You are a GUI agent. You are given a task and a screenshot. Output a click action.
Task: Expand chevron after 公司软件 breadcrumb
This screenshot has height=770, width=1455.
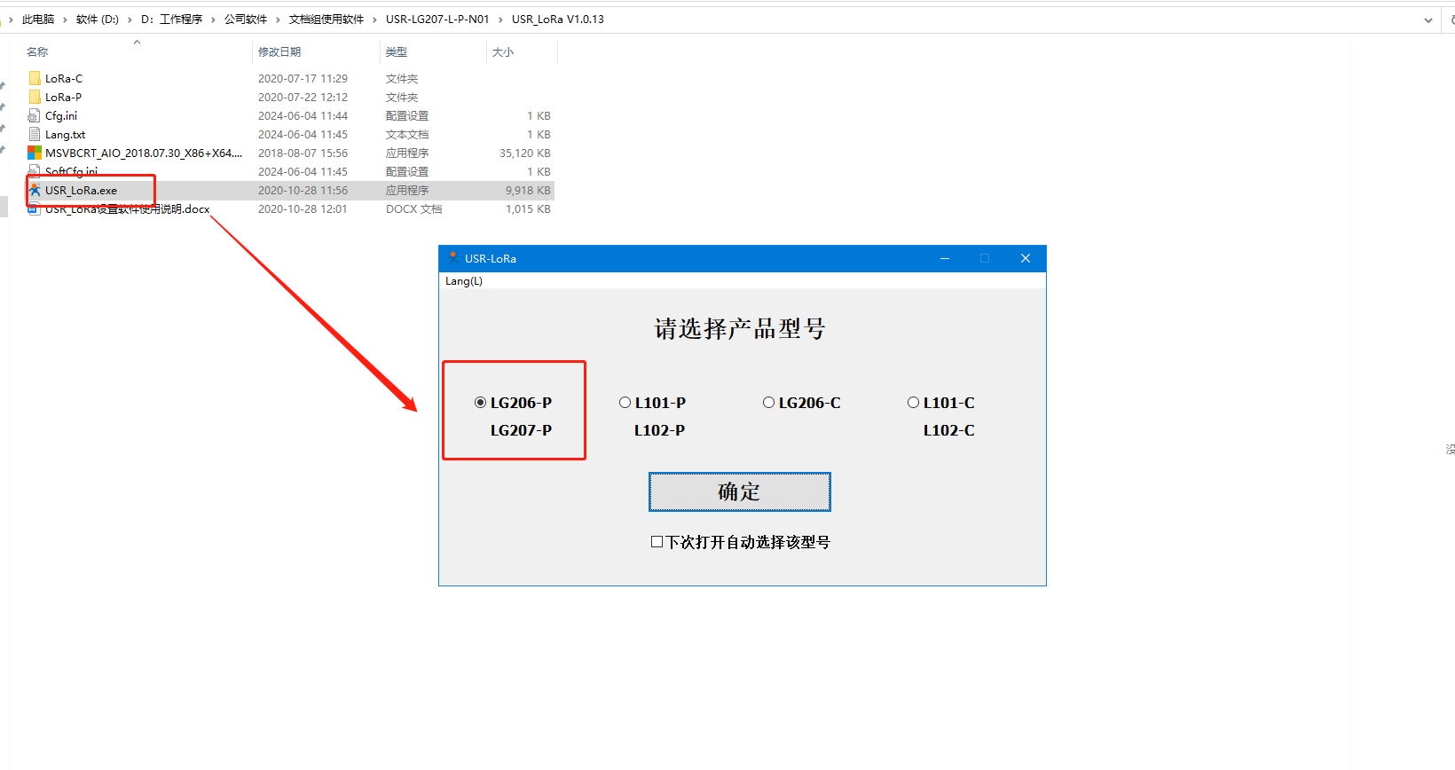pyautogui.click(x=278, y=20)
